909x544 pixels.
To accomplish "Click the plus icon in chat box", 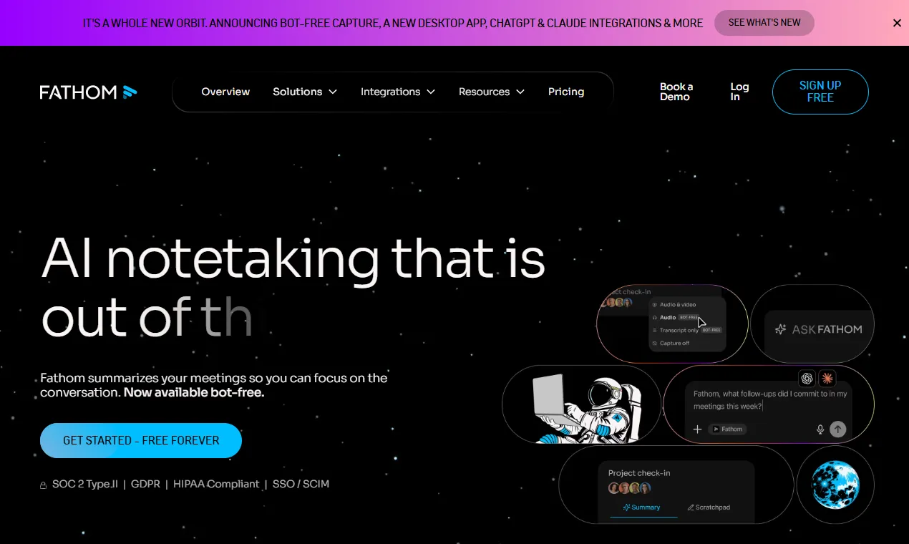I will click(697, 429).
